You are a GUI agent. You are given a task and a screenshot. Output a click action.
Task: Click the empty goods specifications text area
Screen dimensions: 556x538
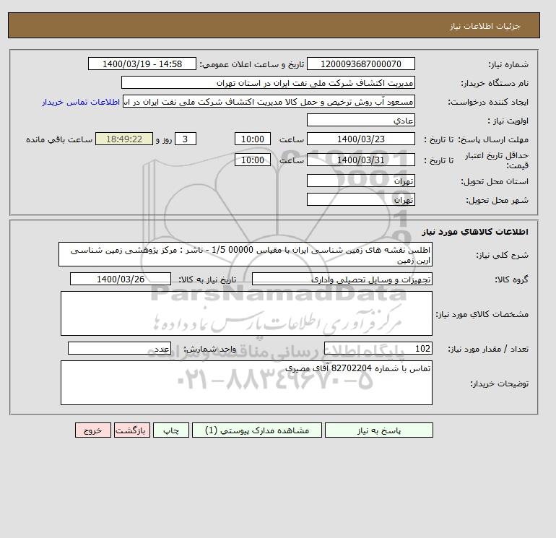coord(246,313)
